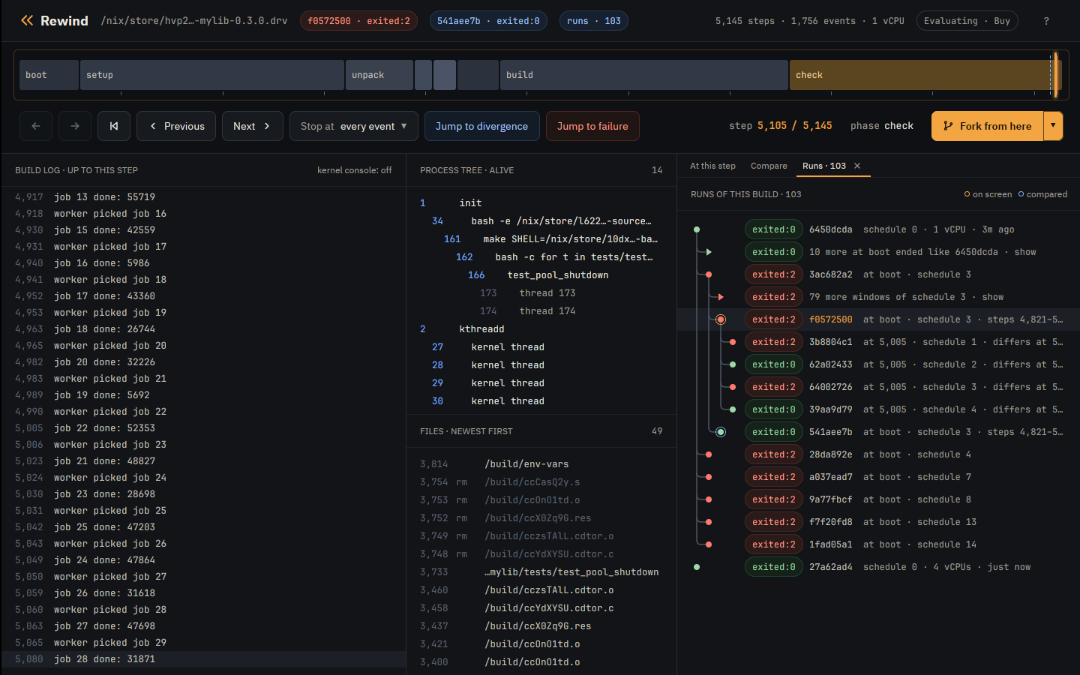
Task: Open the help question mark
Action: point(1046,21)
